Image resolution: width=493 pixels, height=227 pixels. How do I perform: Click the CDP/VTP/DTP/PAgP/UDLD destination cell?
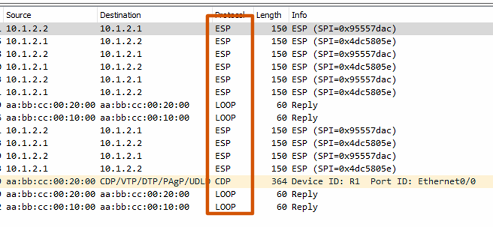coord(155,182)
